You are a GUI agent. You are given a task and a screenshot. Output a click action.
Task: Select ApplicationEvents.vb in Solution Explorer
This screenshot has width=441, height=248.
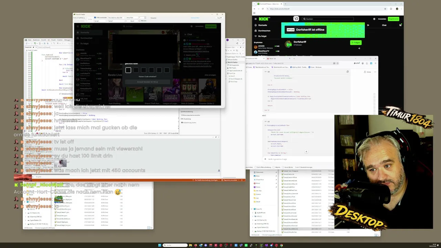[x=236, y=71]
